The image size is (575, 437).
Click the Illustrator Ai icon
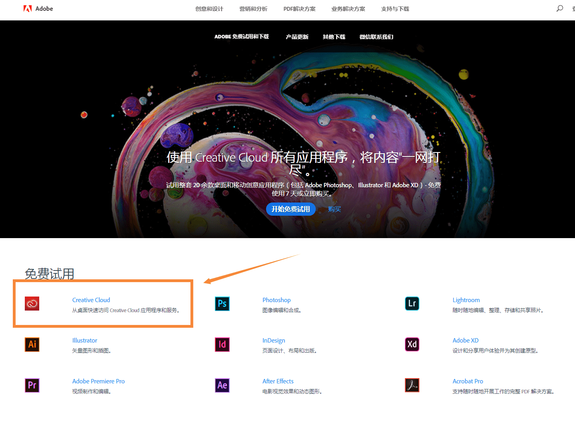click(x=32, y=345)
